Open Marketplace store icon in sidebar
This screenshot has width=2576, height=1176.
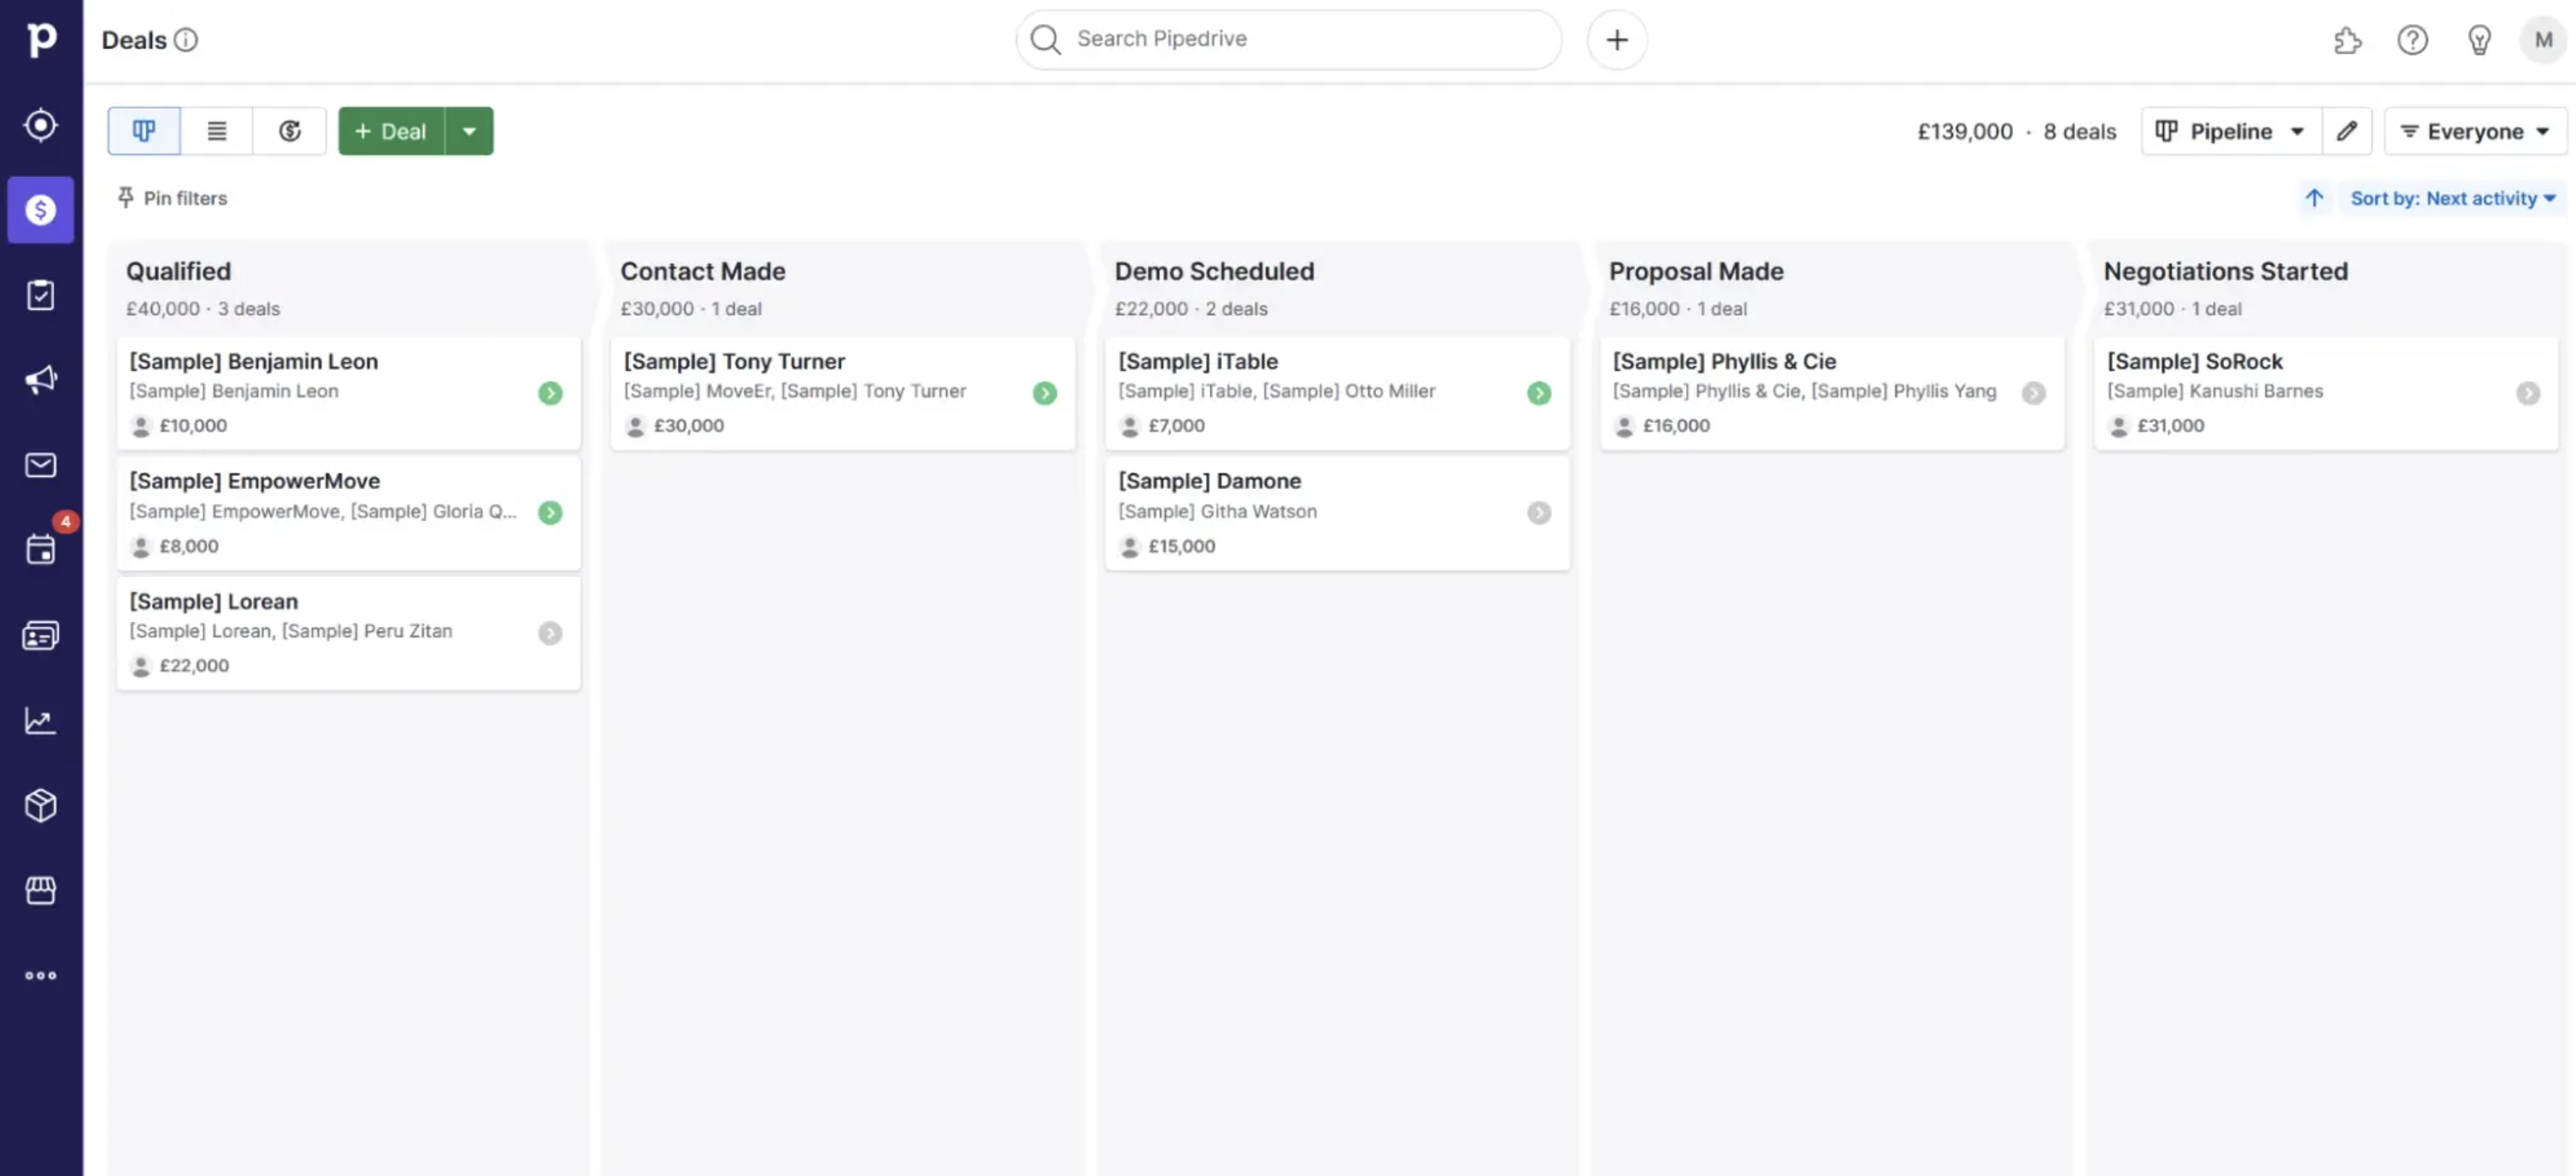(41, 890)
